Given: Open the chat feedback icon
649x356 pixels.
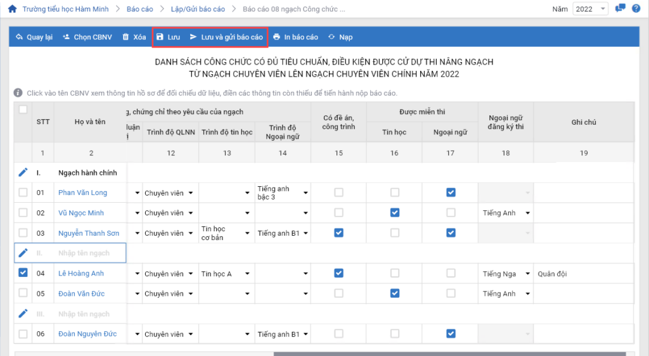Looking at the screenshot, I should pyautogui.click(x=620, y=9).
